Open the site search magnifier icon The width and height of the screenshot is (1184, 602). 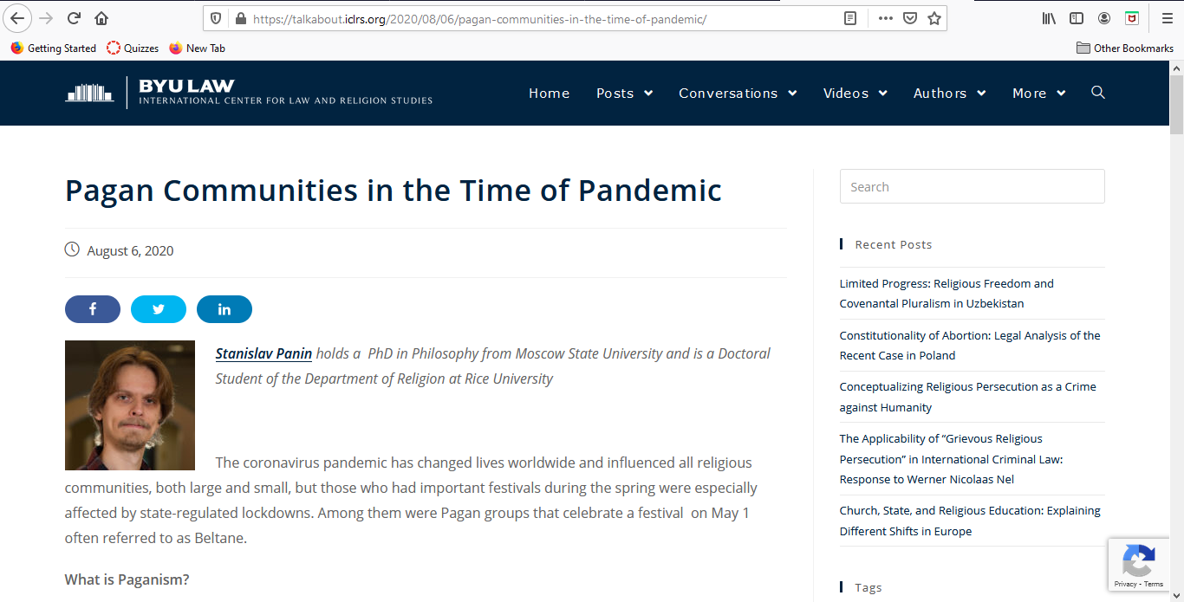1098,93
